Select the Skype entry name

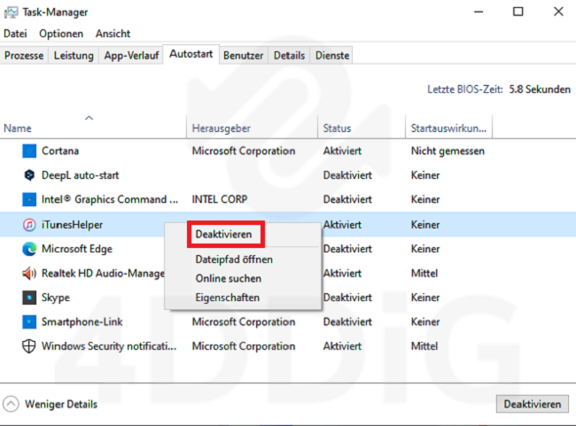56,298
